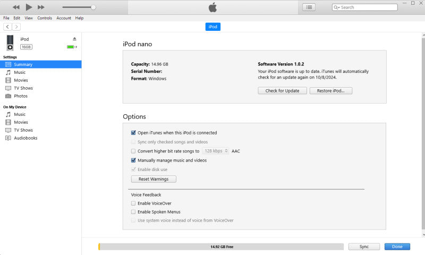This screenshot has height=255, width=425.
Task: Click the green battery charge icon
Action: pyautogui.click(x=72, y=47)
